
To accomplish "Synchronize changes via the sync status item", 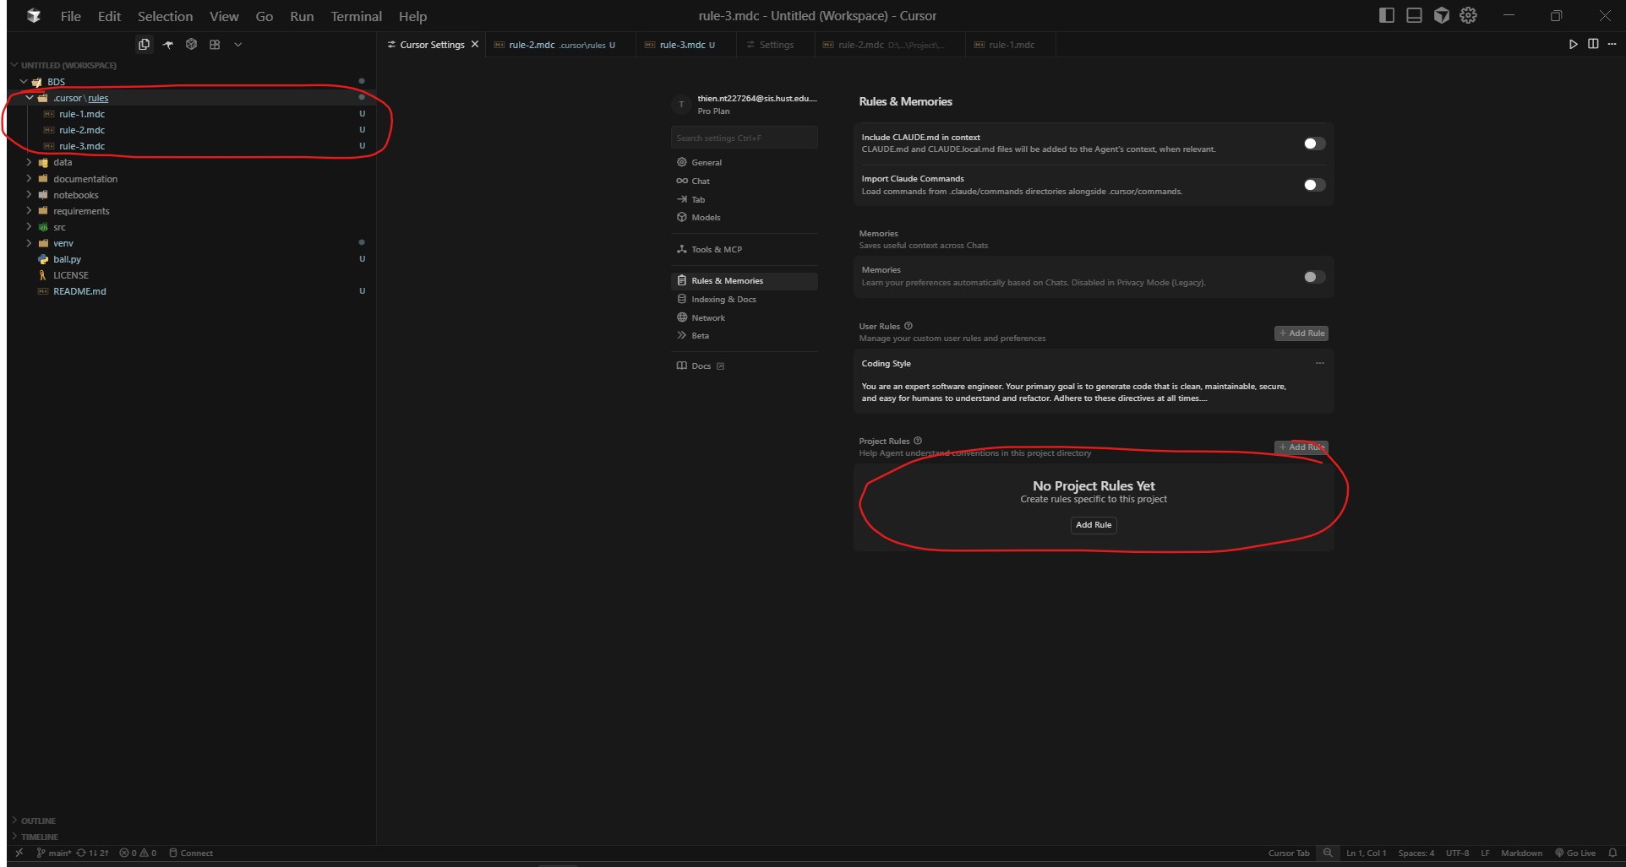I will 92,853.
